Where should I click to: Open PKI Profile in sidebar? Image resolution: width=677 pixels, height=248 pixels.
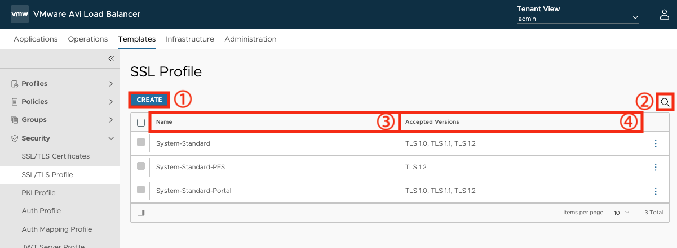coord(39,193)
